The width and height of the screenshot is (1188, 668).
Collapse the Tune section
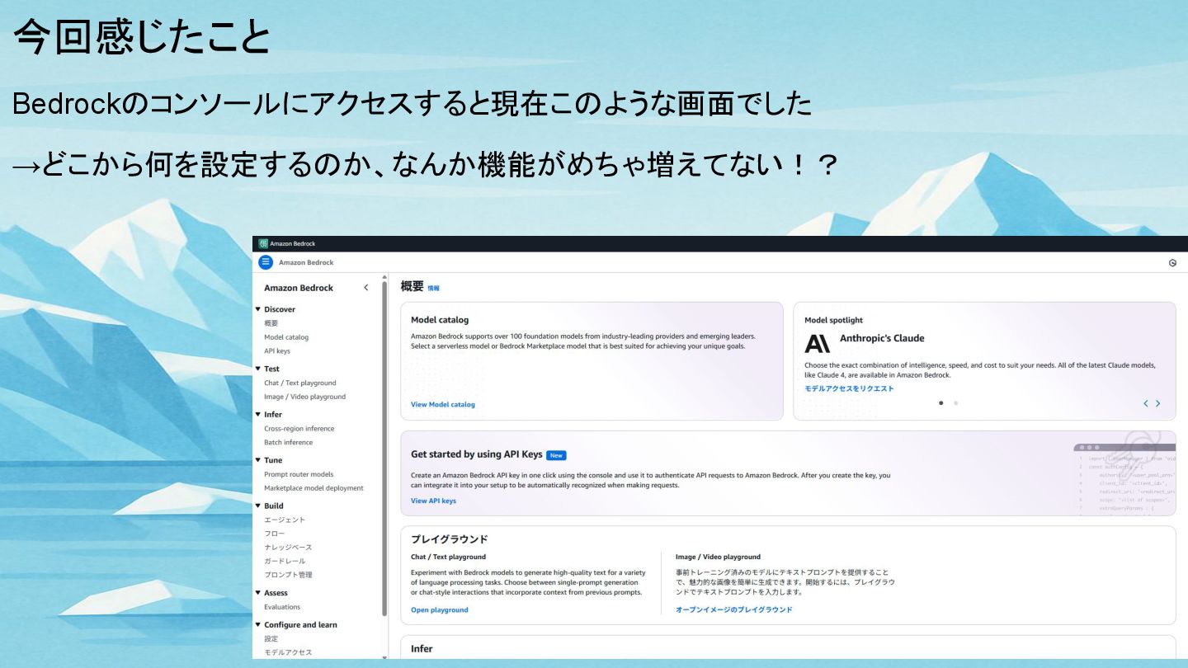[x=257, y=460]
